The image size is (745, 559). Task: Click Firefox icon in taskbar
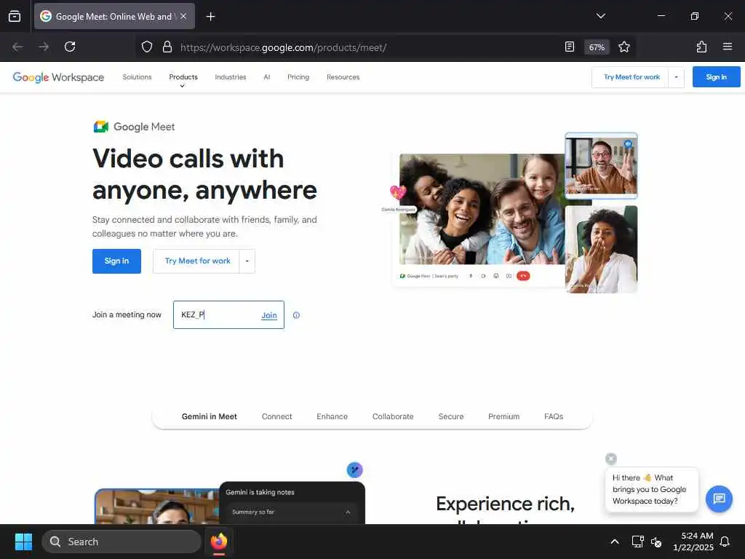point(219,542)
